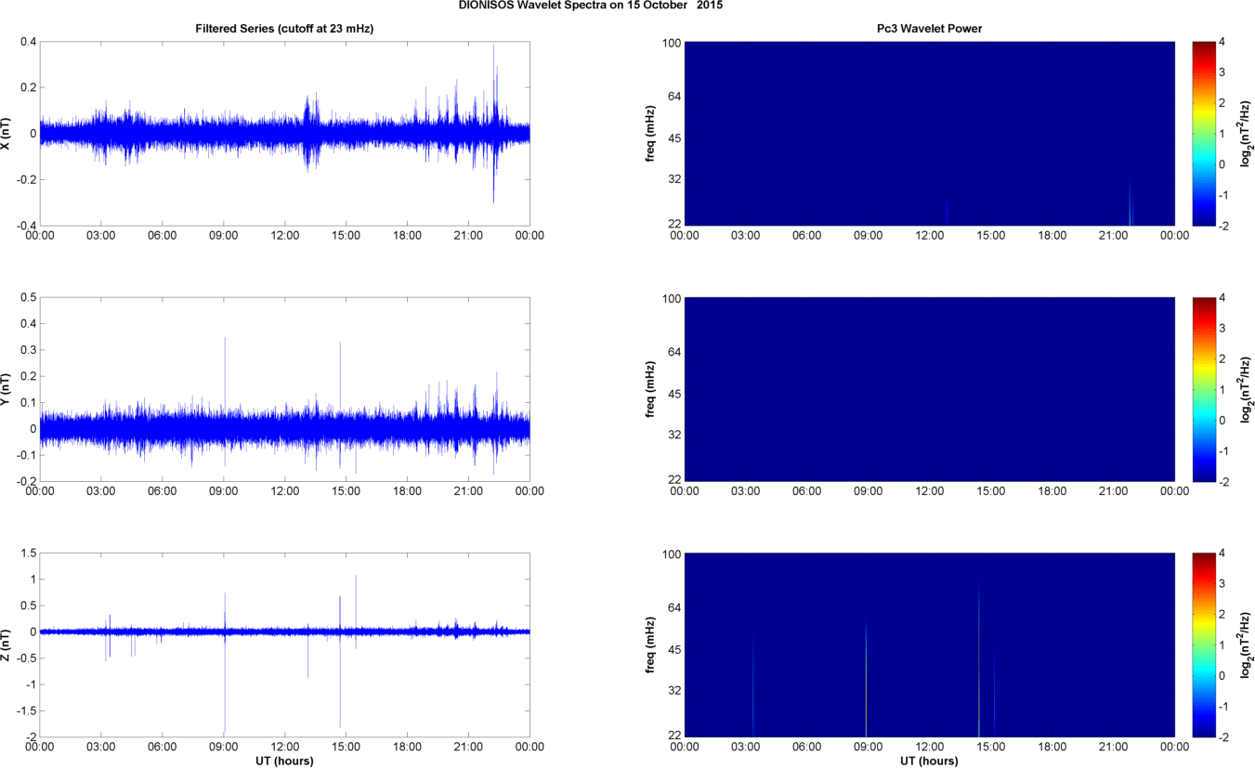1255x768 pixels.
Task: Click the power streak near 14:30 in Z spectrum
Action: (979, 659)
